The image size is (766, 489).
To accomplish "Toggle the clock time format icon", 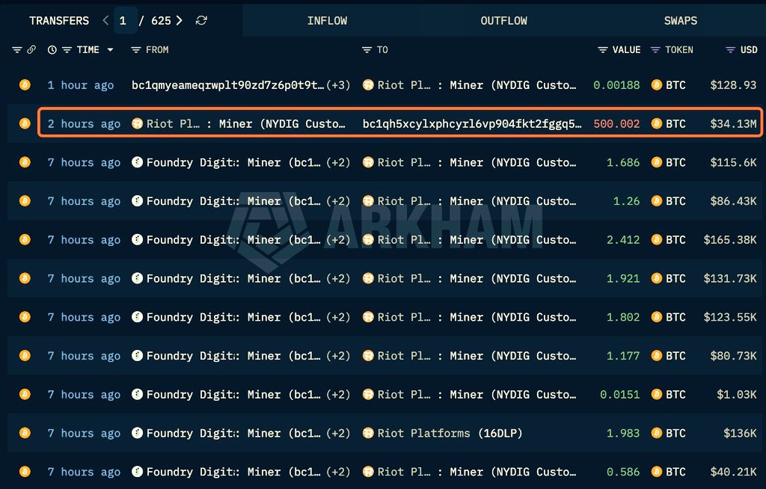I will (x=52, y=50).
